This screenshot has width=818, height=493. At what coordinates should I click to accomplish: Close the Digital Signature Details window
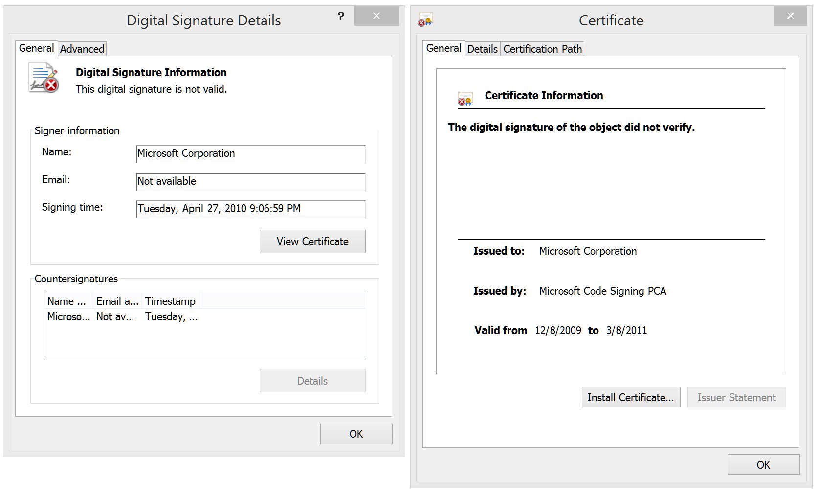coord(376,16)
